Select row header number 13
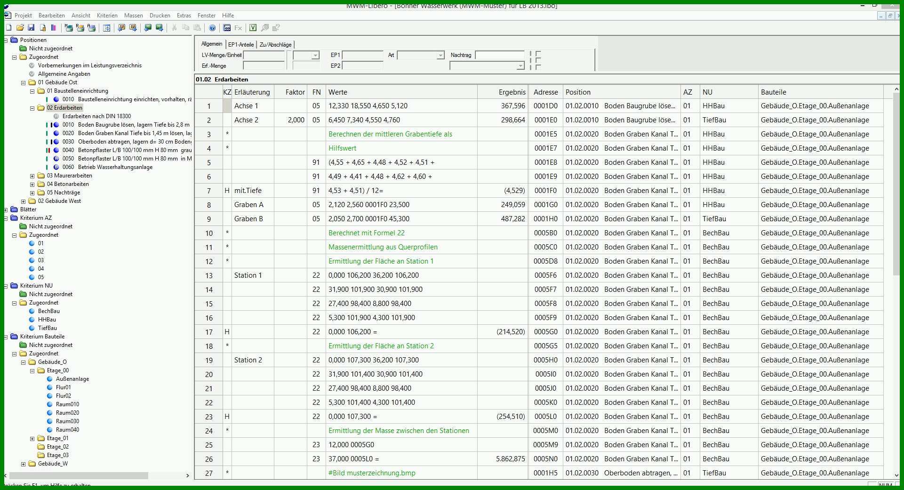This screenshot has width=904, height=490. [x=208, y=275]
